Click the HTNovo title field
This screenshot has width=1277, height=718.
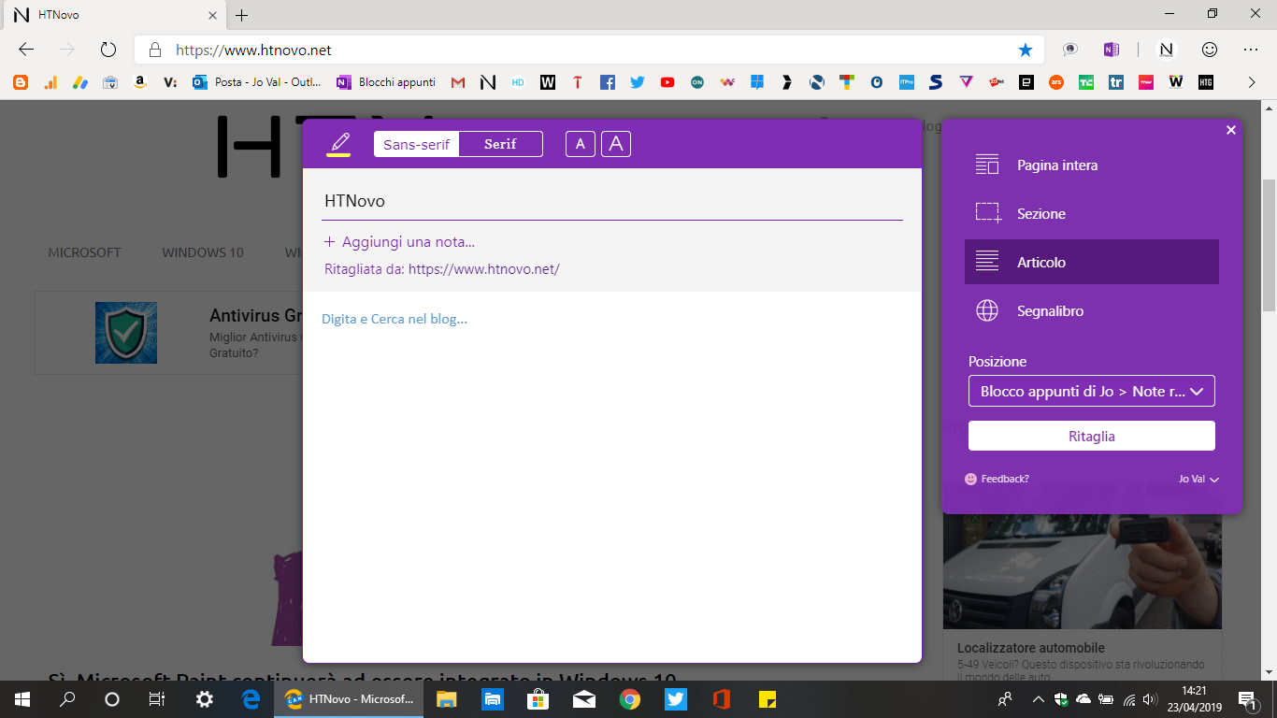coord(613,201)
